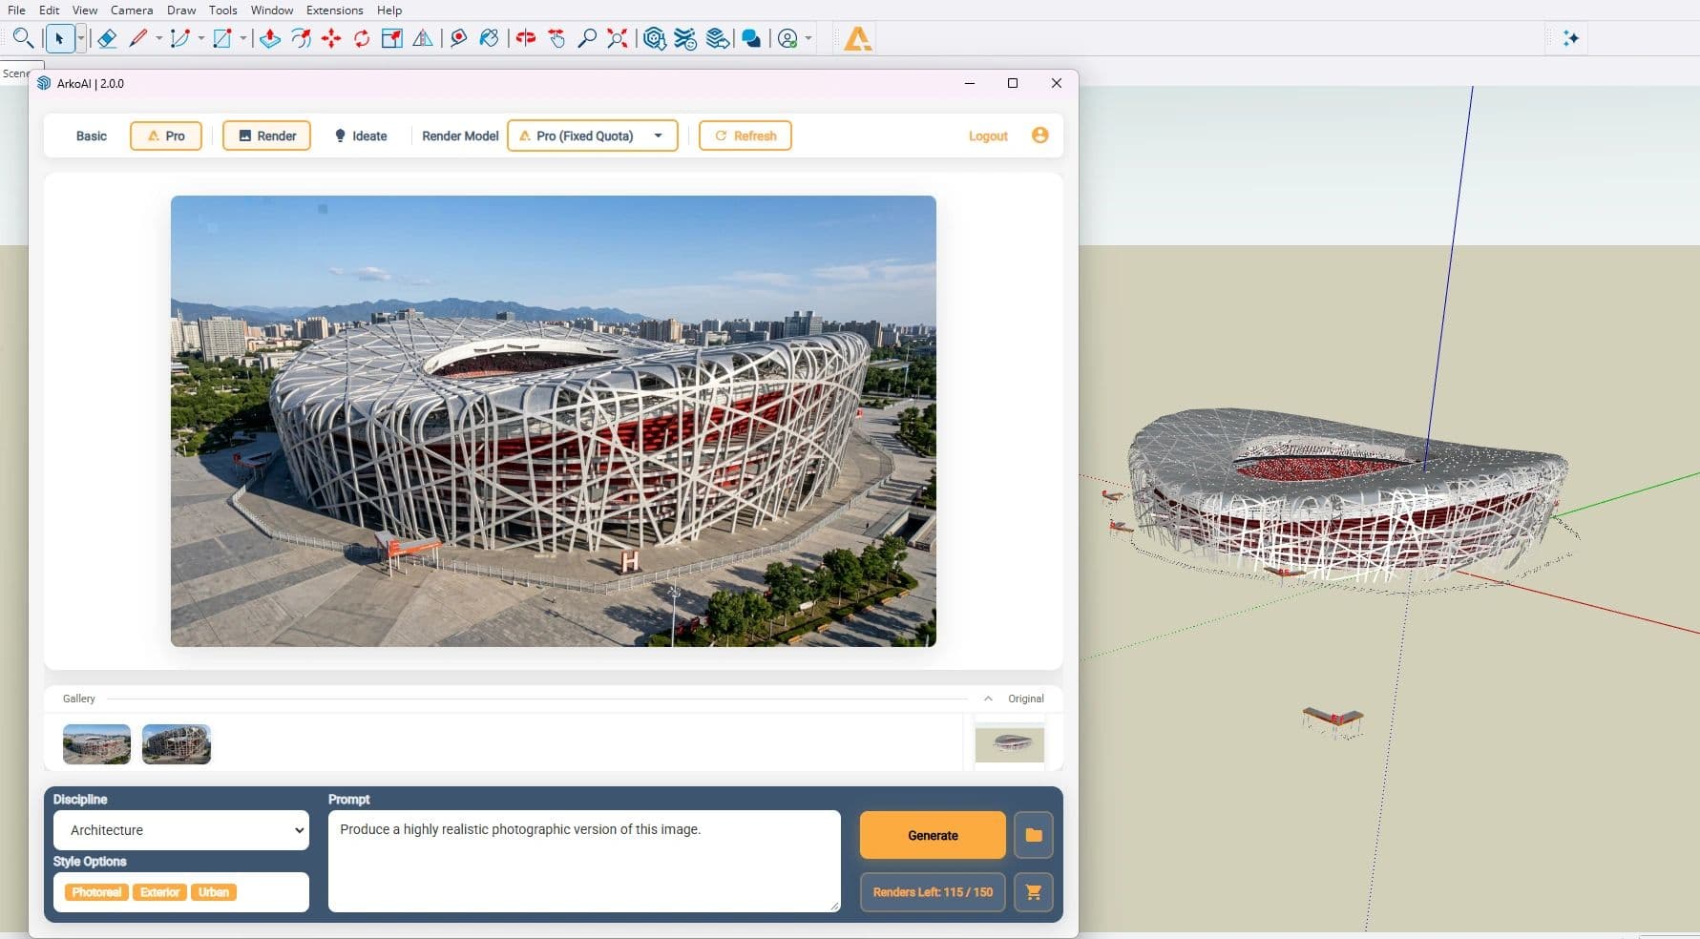Open the Search tool in SketchUp toolbar

coord(23,38)
